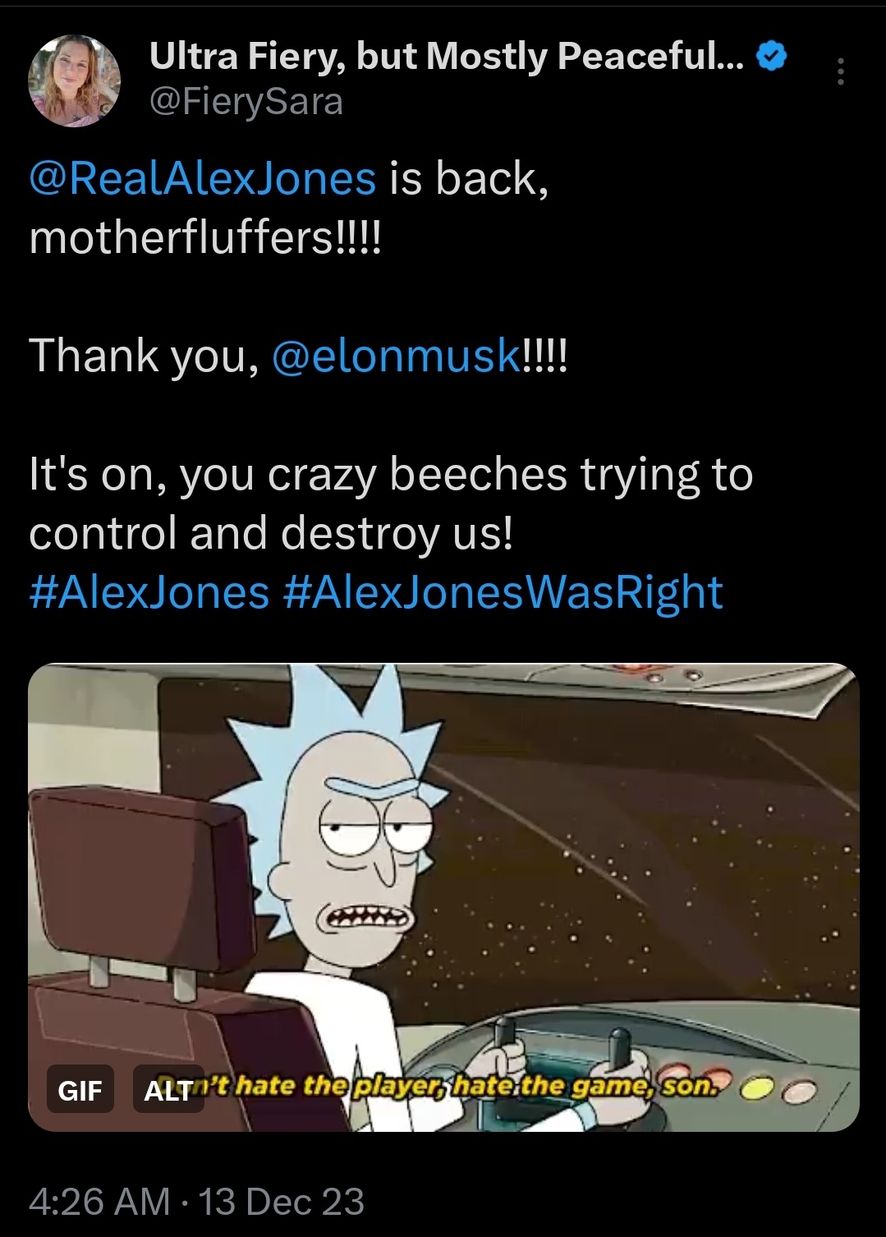Open the @elonmusk mention link
The width and height of the screenshot is (886, 1237).
point(394,356)
